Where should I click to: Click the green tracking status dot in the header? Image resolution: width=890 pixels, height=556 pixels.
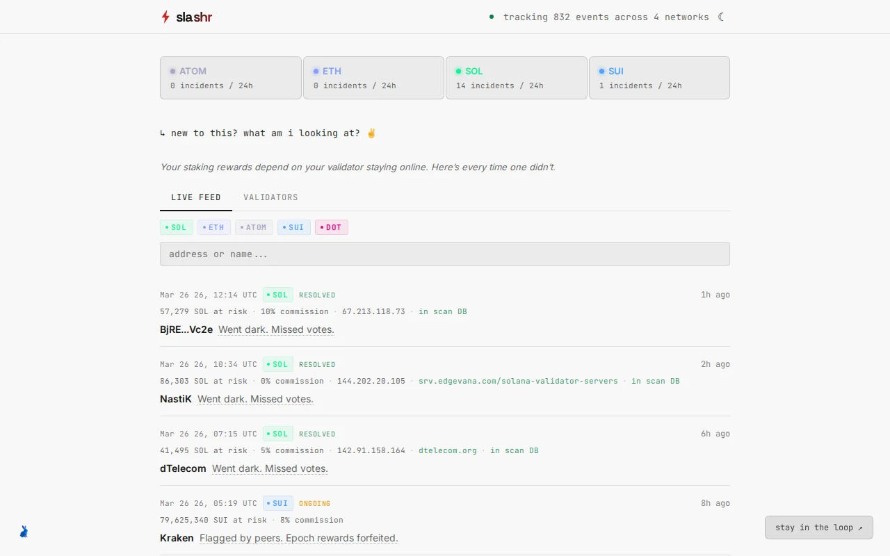pos(492,17)
